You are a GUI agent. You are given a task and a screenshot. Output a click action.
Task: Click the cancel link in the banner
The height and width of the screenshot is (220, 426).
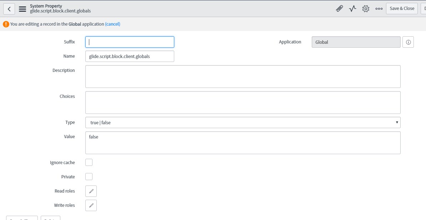(x=112, y=24)
